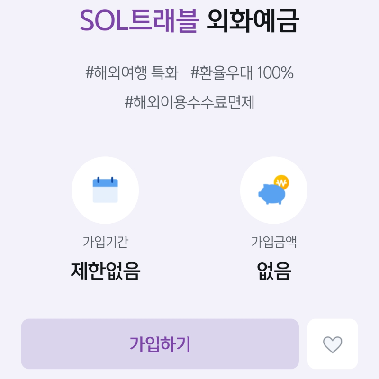
Task: Click the calendar icon above 가입기간
Action: click(105, 189)
